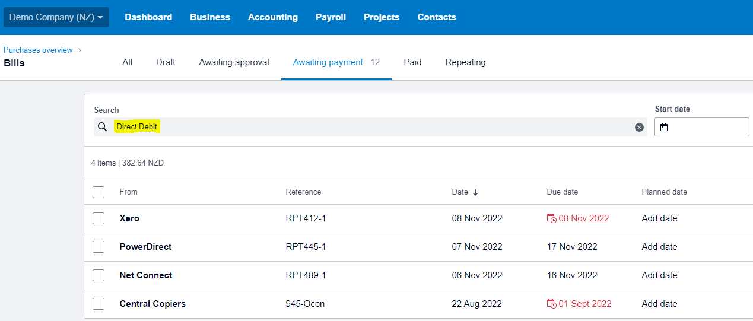This screenshot has height=321, width=753.
Task: Switch to the Draft tab
Action: pos(166,62)
